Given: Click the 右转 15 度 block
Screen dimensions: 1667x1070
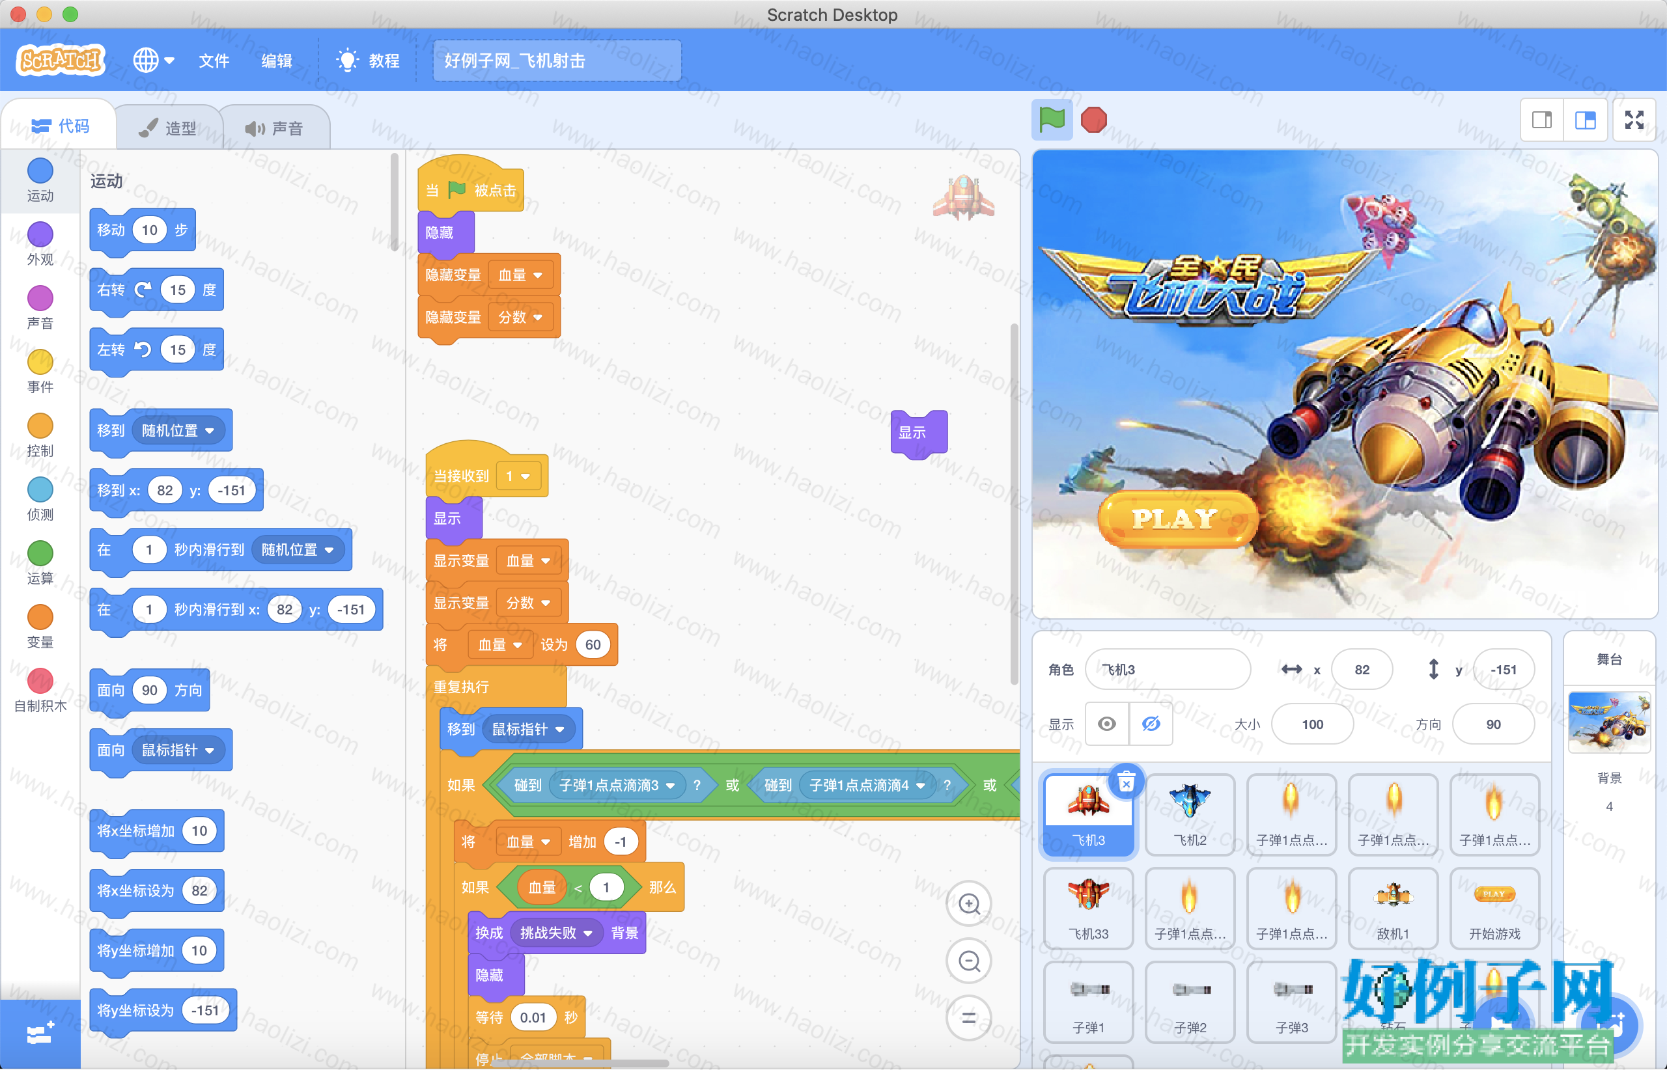Looking at the screenshot, I should point(156,290).
